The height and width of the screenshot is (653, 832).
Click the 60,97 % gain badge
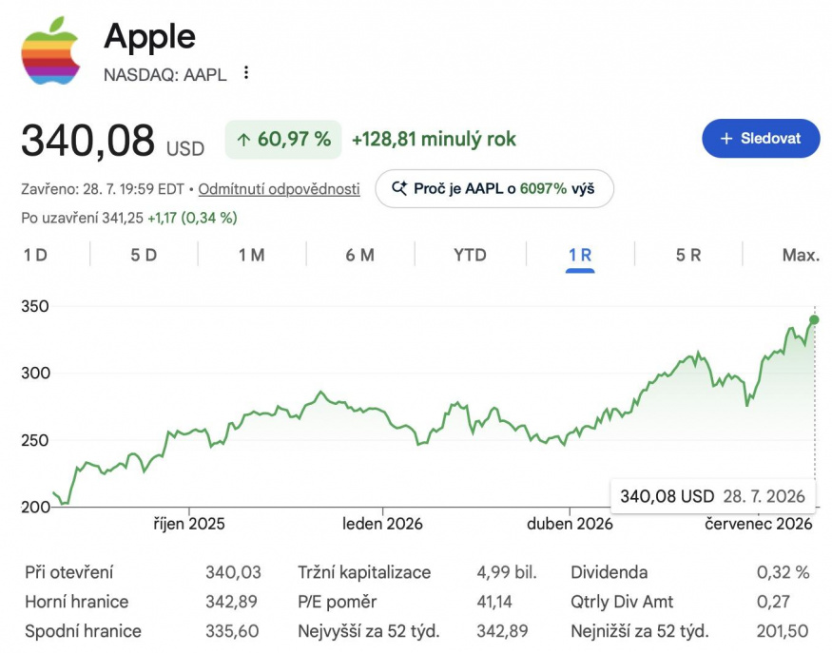pos(283,140)
